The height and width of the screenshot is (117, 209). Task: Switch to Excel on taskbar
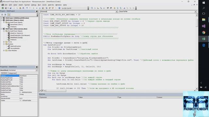pyautogui.click(x=203, y=39)
